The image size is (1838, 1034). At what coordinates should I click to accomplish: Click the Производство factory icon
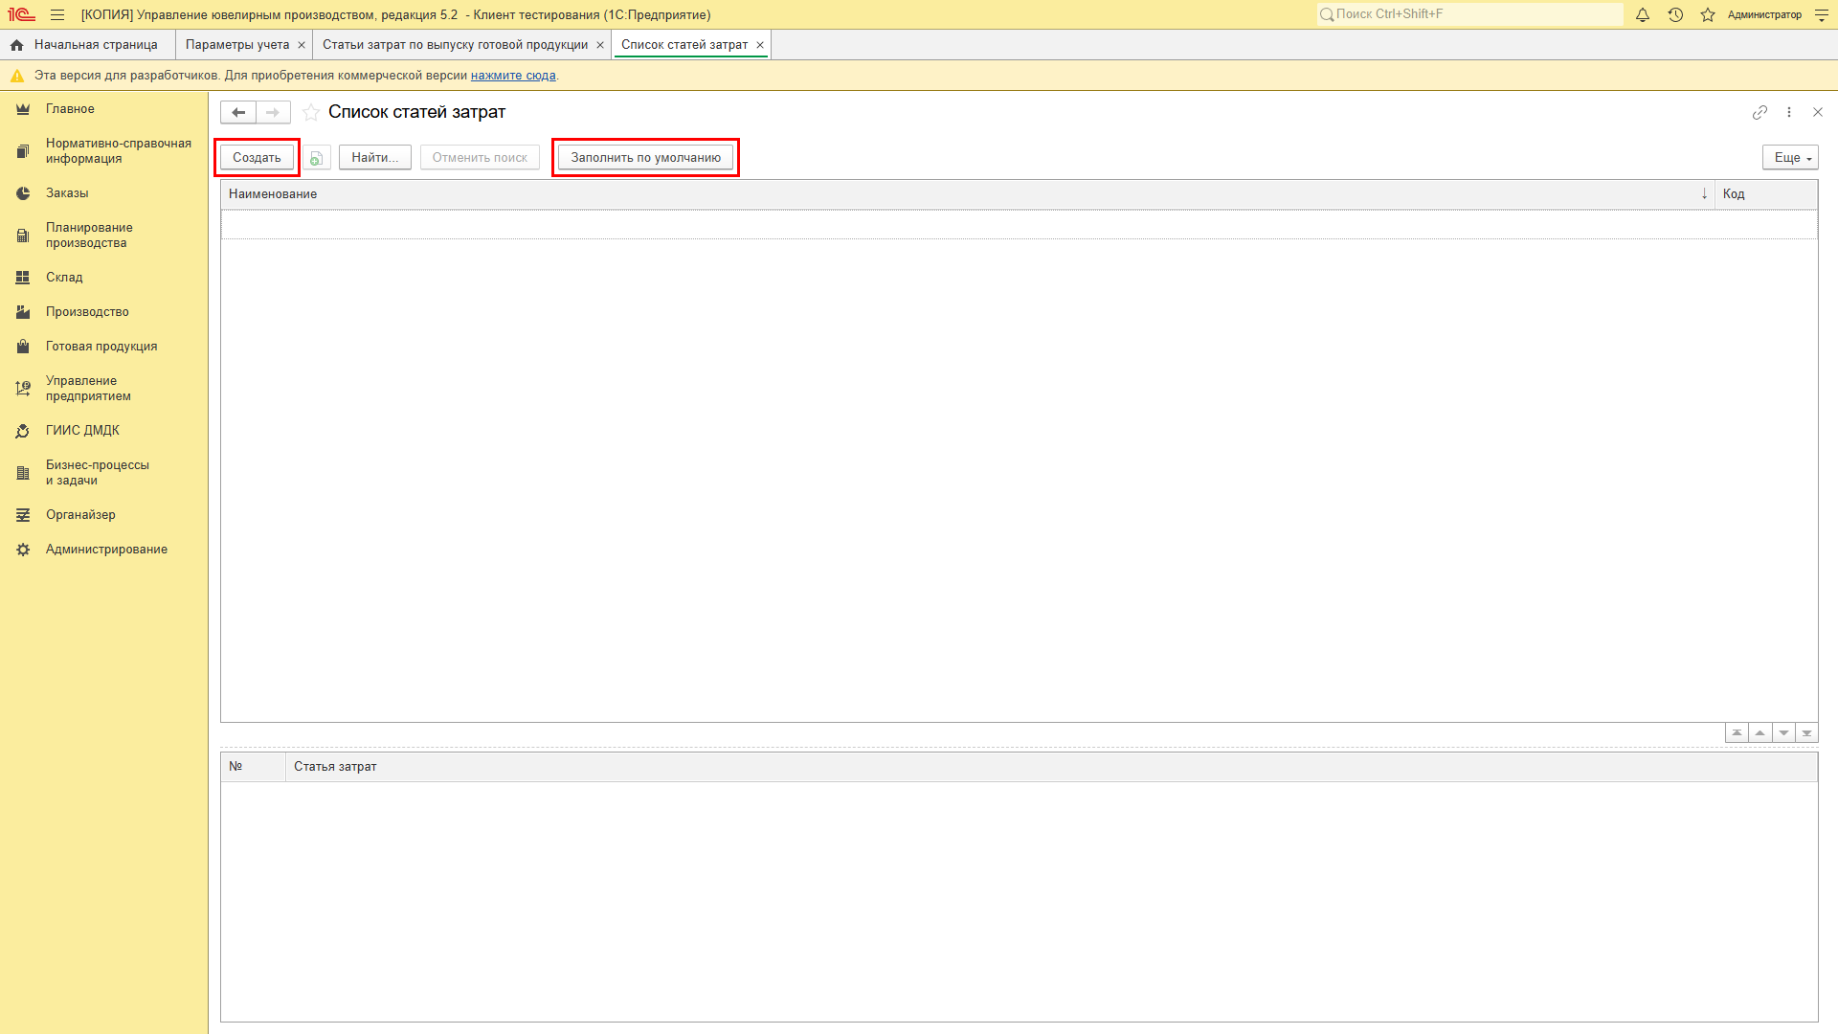[x=23, y=312]
